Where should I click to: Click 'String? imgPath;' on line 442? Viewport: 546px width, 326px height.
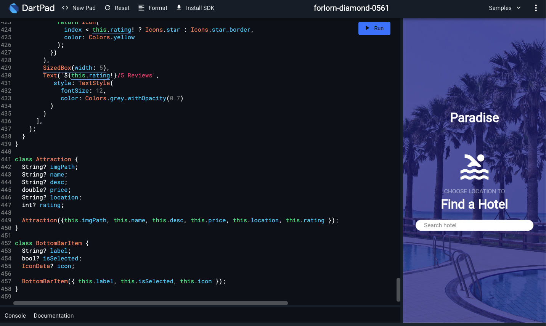(x=50, y=167)
